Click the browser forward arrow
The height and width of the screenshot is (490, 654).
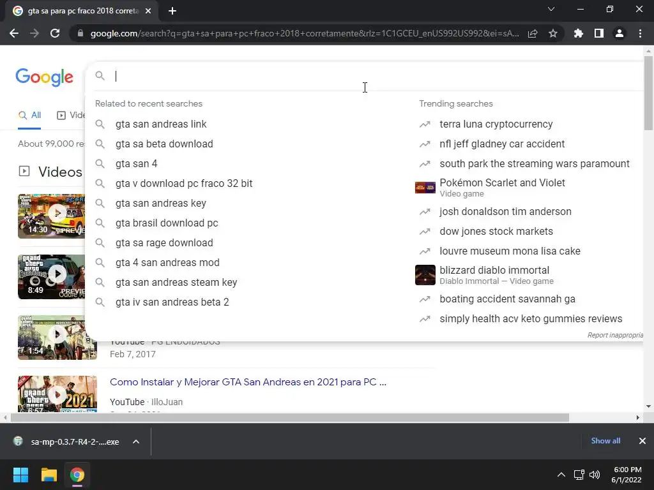(34, 33)
